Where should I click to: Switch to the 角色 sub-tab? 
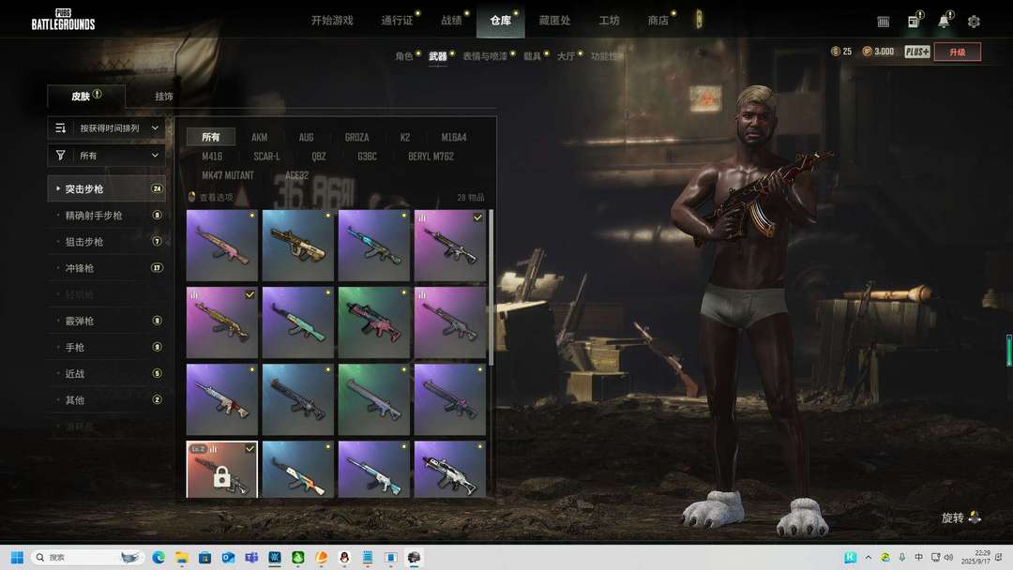pyautogui.click(x=403, y=56)
